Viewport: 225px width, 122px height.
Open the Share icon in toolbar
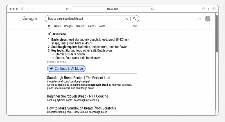pyautogui.click(x=203, y=9)
